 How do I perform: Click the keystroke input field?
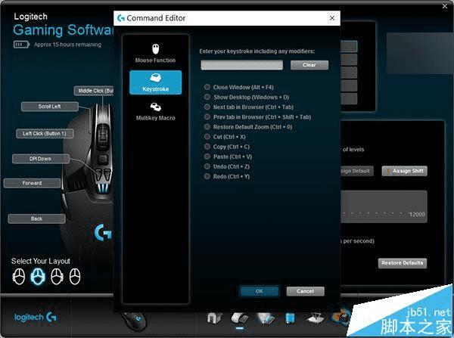click(242, 65)
